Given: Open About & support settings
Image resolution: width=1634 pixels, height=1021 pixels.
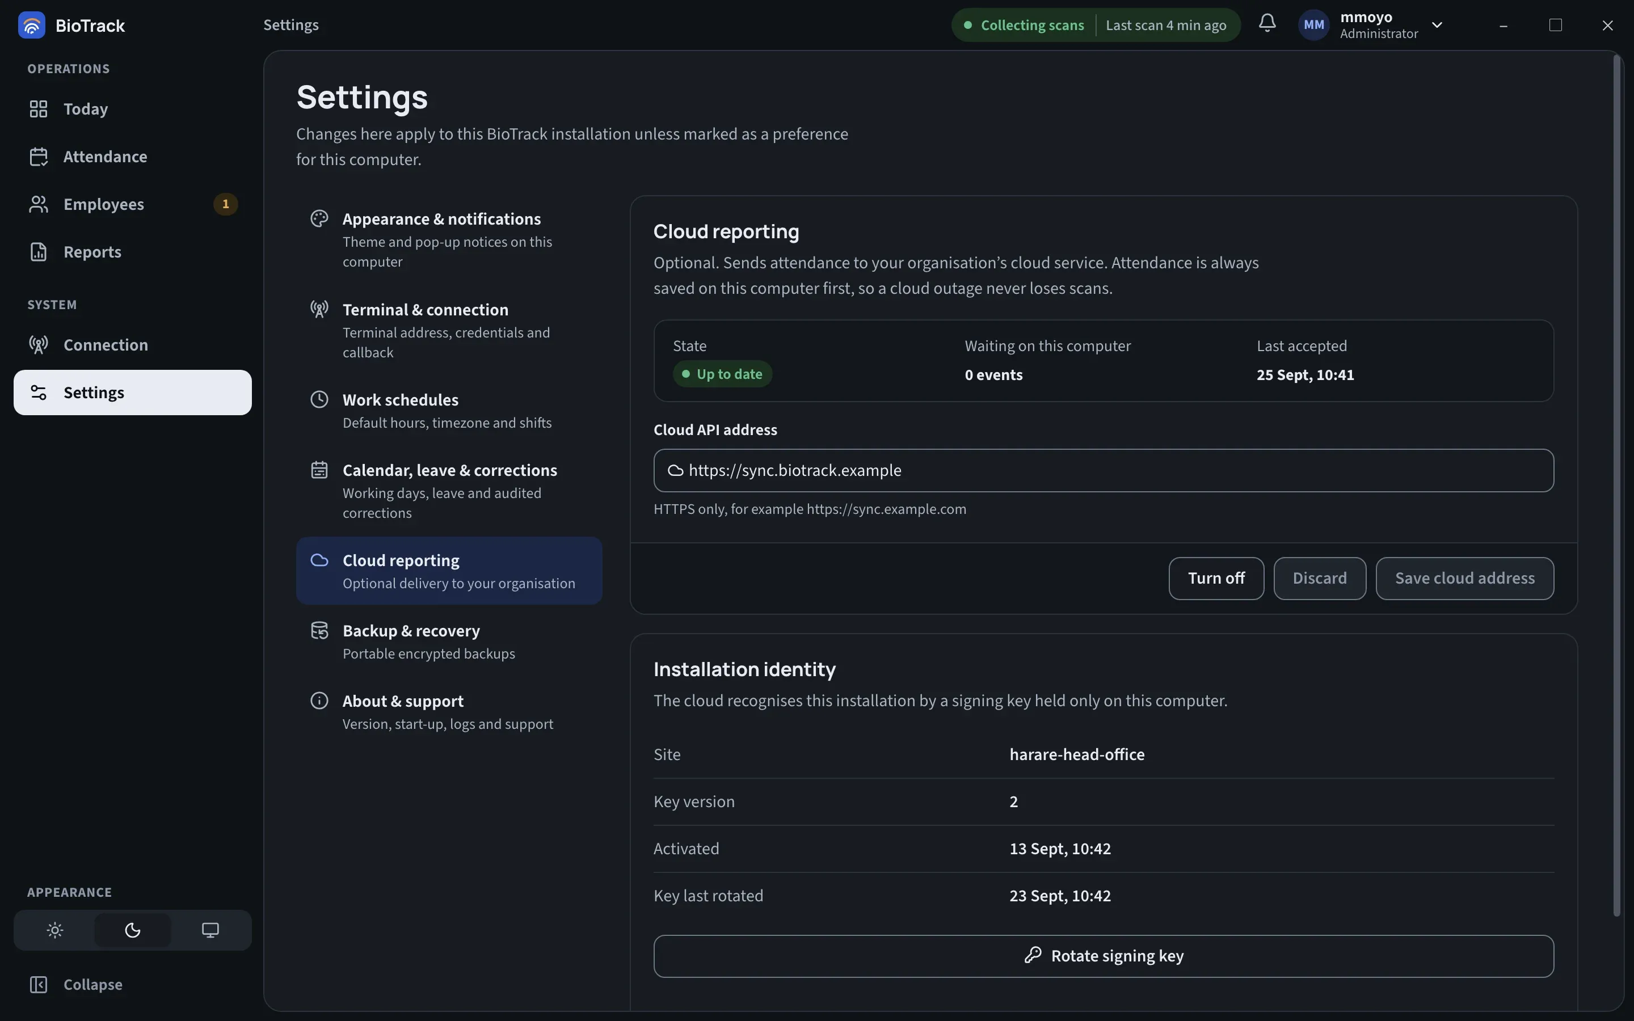Looking at the screenshot, I should [x=449, y=712].
